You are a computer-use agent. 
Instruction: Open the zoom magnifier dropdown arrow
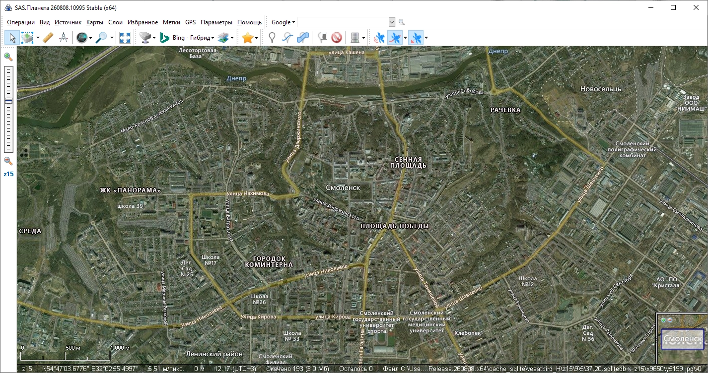coord(112,38)
